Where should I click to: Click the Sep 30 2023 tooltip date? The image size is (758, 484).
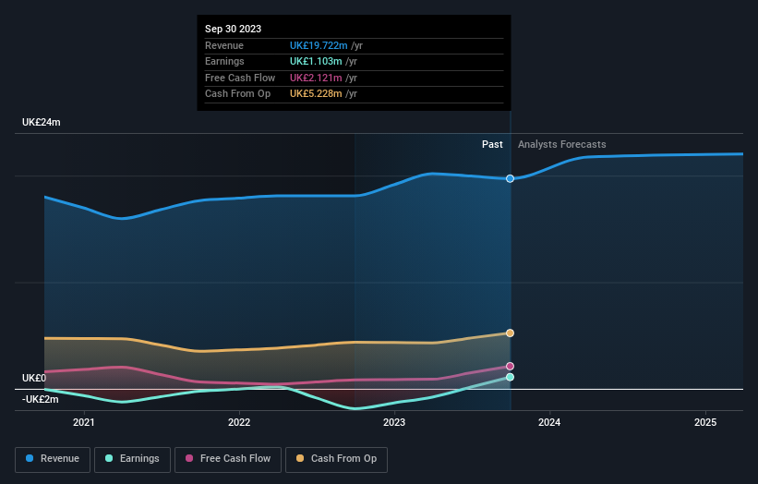233,29
